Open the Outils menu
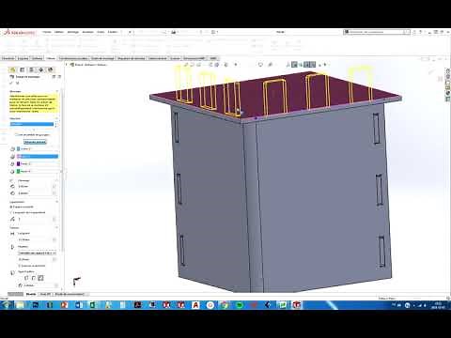Screen dimensions: 451x338 coord(101,32)
